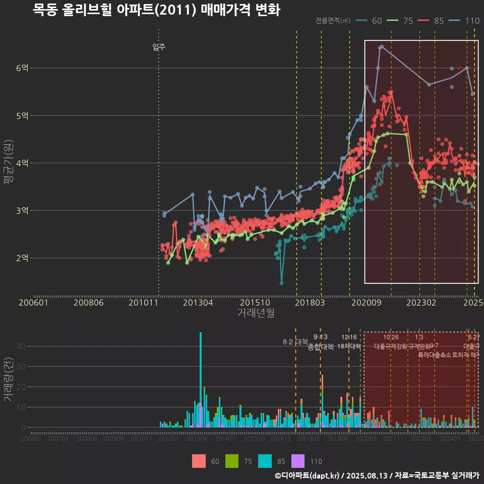The height and width of the screenshot is (484, 484).
Task: Click the 200908 label on volume chart axis
Action: [x=113, y=438]
